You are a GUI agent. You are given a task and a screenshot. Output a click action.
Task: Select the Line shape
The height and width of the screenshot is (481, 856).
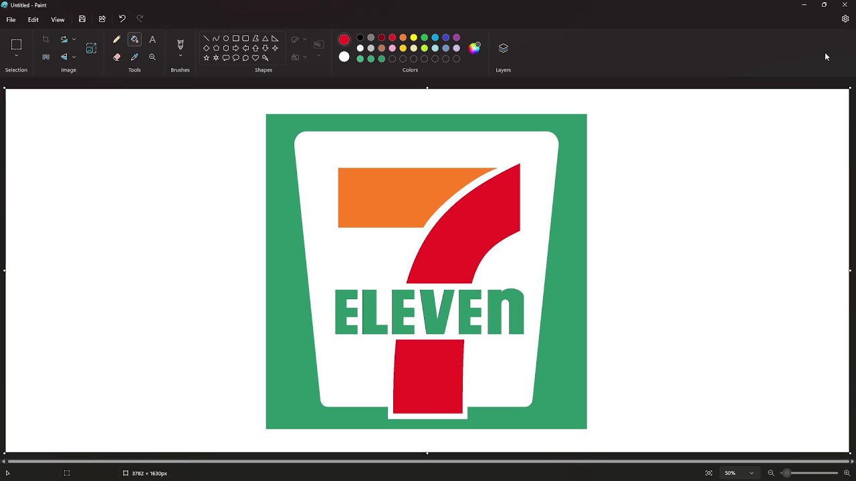pyautogui.click(x=206, y=39)
